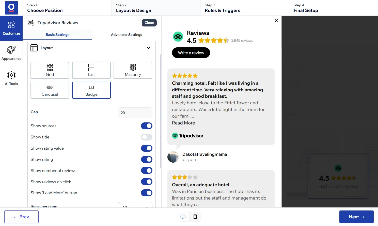The image size is (378, 226).
Task: Click the '2,845 reviews' count text
Action: pyautogui.click(x=242, y=40)
